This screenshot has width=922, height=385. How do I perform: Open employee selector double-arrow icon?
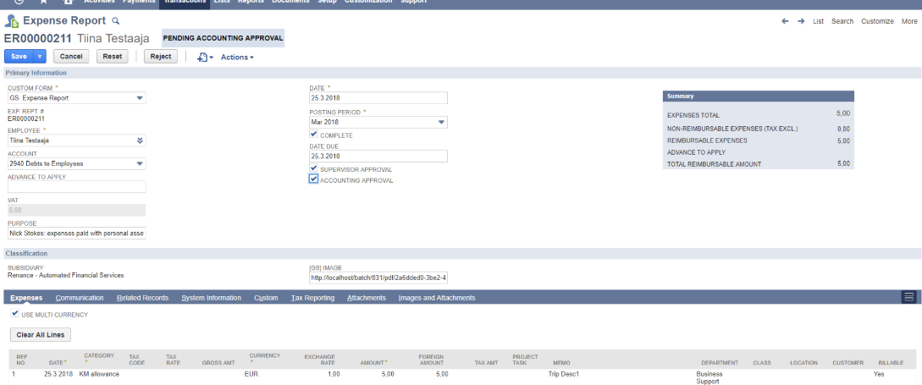pos(140,140)
